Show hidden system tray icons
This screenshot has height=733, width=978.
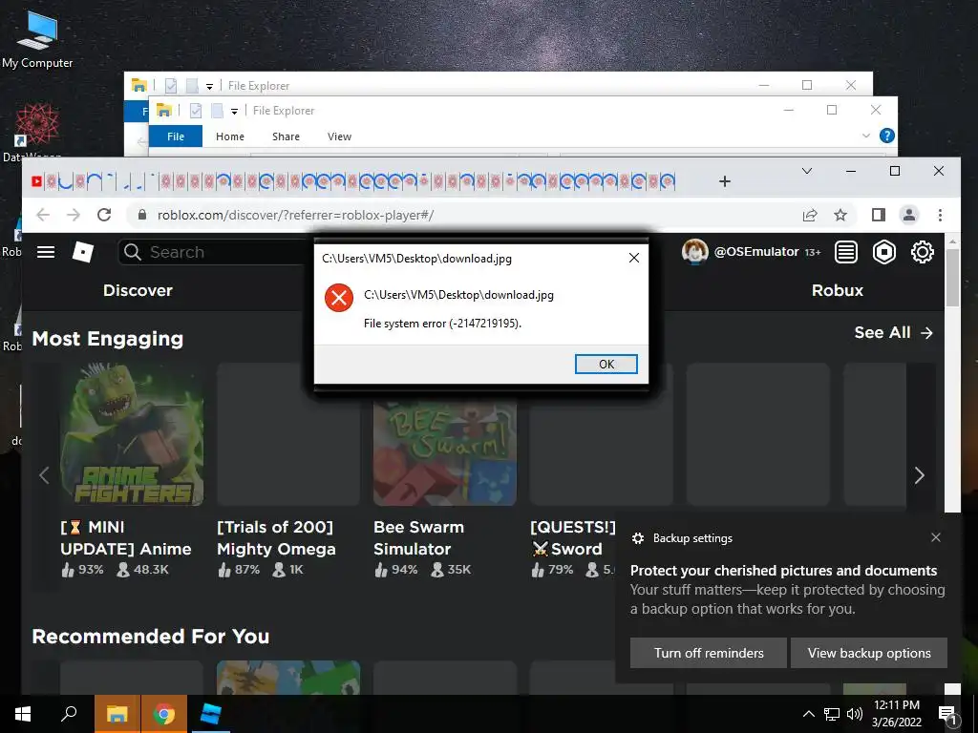tap(808, 714)
